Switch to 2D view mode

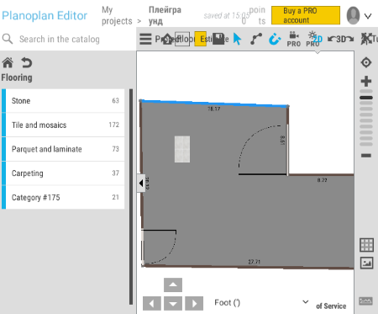(x=318, y=39)
